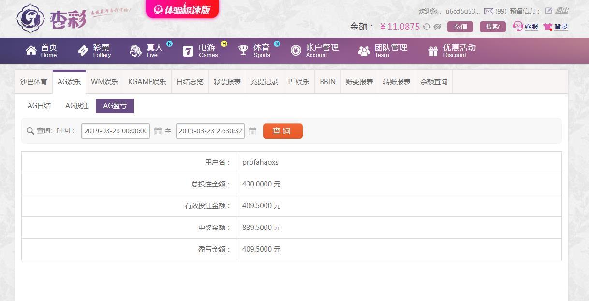
Task: Edit the 预留信息 note icon
Action: point(548,11)
